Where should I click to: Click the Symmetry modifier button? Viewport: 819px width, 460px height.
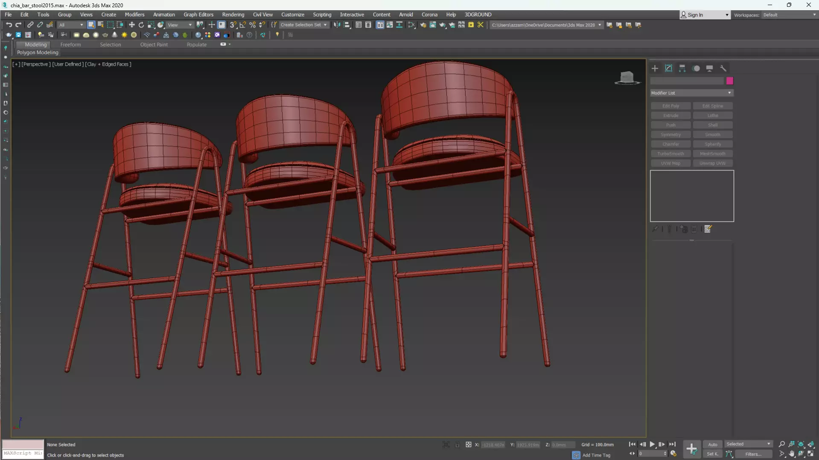coord(670,134)
